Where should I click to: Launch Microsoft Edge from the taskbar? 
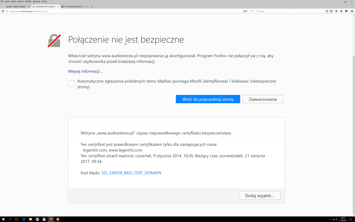[x=24, y=219]
